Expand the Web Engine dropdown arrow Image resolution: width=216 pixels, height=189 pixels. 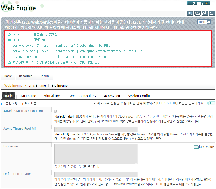pyautogui.click(x=25, y=85)
